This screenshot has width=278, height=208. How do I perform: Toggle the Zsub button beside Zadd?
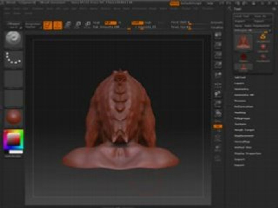pos(148,23)
